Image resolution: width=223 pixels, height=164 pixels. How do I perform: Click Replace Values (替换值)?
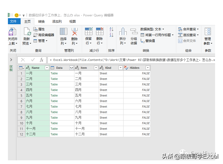(x=148, y=41)
